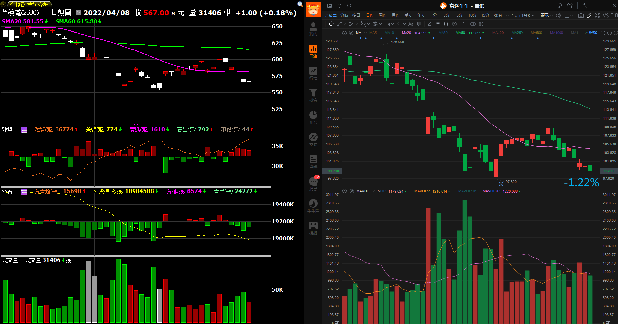The width and height of the screenshot is (618, 324).
Task: Select 周K weekly candlestick tab
Action: 382,15
